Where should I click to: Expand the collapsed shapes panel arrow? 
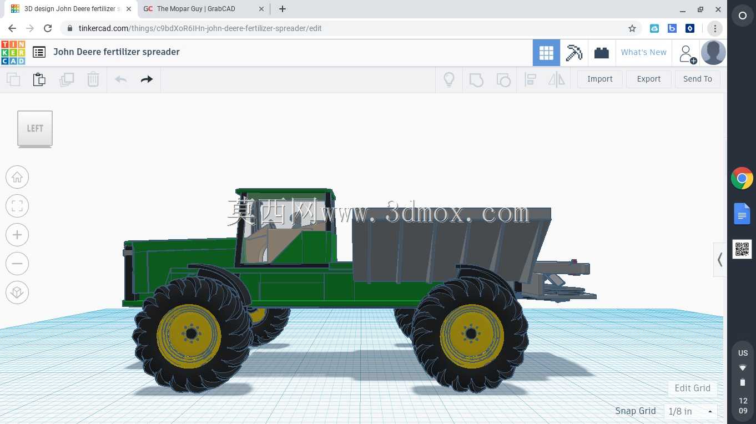(720, 260)
